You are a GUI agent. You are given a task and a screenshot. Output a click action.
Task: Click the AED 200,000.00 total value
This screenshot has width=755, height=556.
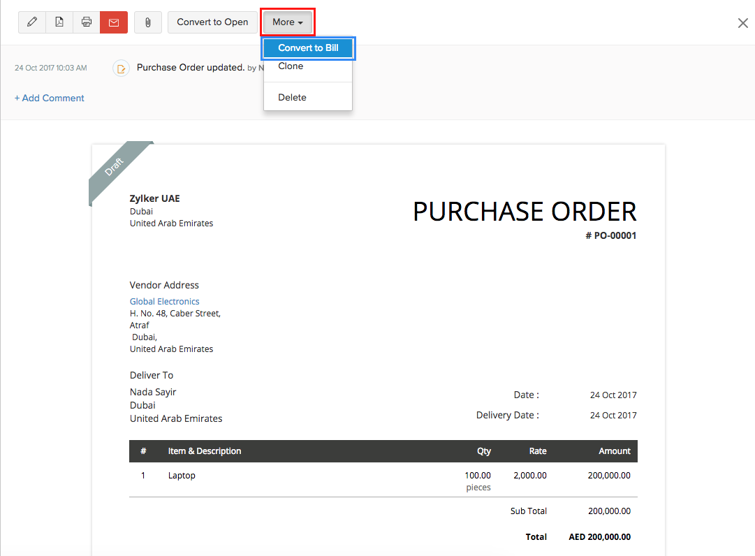click(x=599, y=536)
